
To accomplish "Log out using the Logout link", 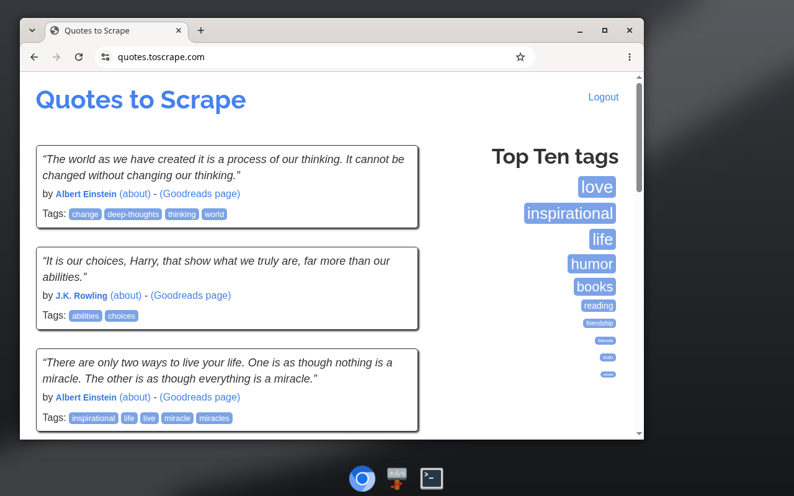I will pyautogui.click(x=604, y=97).
